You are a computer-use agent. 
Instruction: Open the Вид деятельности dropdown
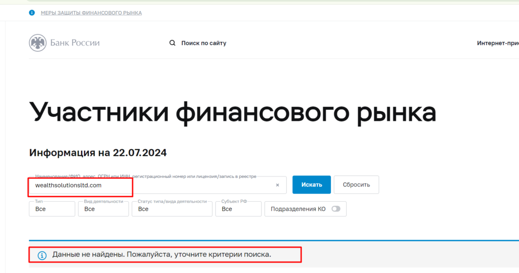(103, 209)
